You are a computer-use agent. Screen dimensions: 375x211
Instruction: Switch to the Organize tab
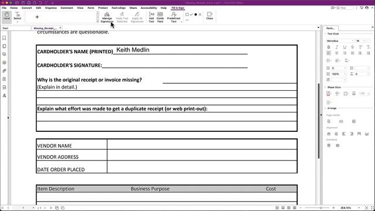51,8
